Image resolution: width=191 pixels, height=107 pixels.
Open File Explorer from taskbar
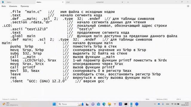(110, 104)
